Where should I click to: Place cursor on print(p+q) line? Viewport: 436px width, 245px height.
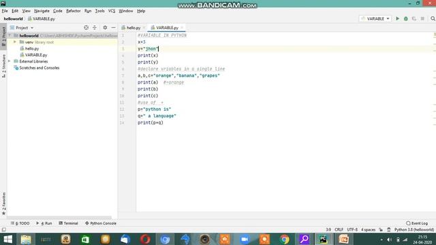click(x=151, y=122)
